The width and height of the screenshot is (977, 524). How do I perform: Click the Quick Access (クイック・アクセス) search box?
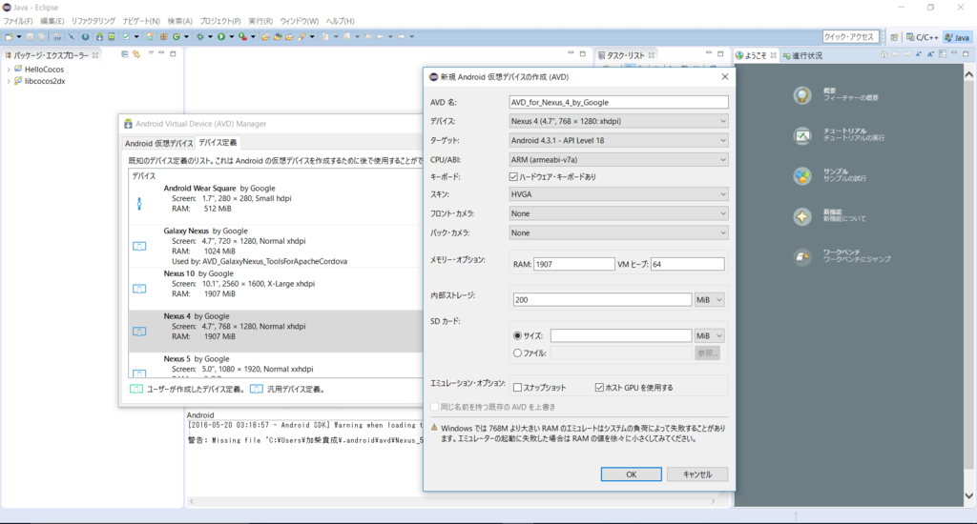click(x=850, y=37)
